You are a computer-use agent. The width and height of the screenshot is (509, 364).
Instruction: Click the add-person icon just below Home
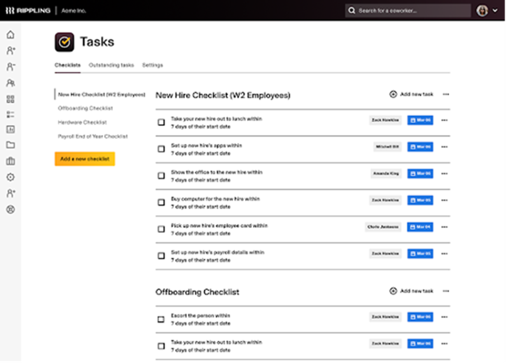tap(10, 50)
